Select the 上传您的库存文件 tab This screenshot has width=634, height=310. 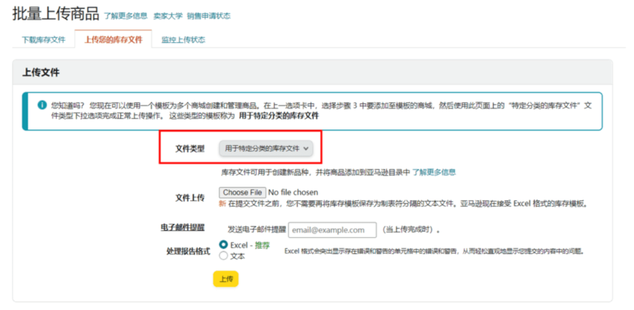pyautogui.click(x=113, y=40)
